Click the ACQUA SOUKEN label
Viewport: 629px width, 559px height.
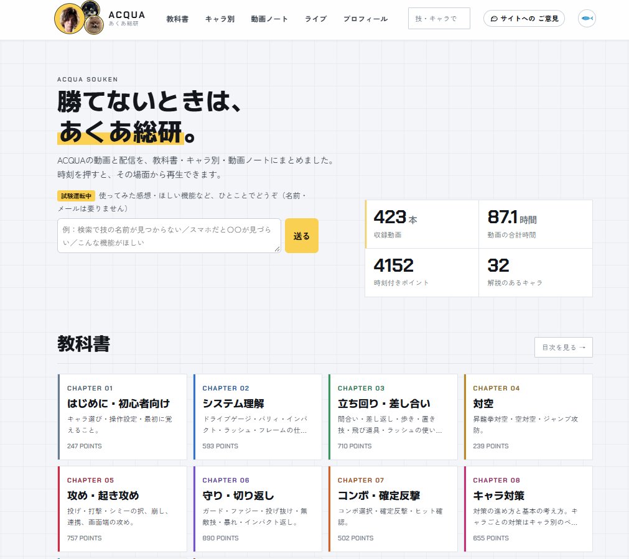tap(88, 80)
